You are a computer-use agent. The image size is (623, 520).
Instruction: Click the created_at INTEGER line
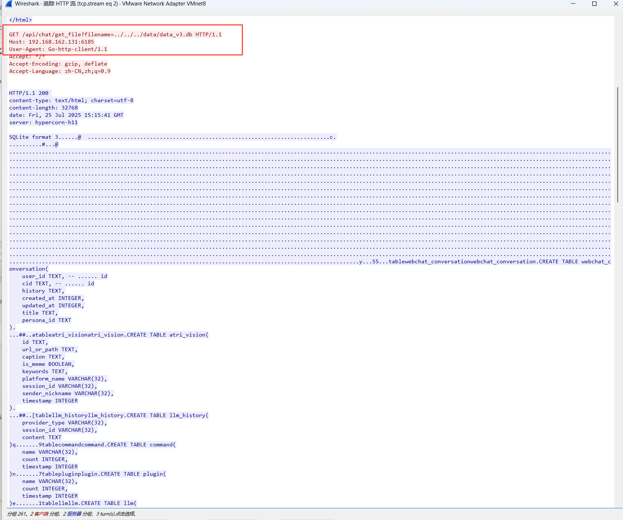[53, 298]
